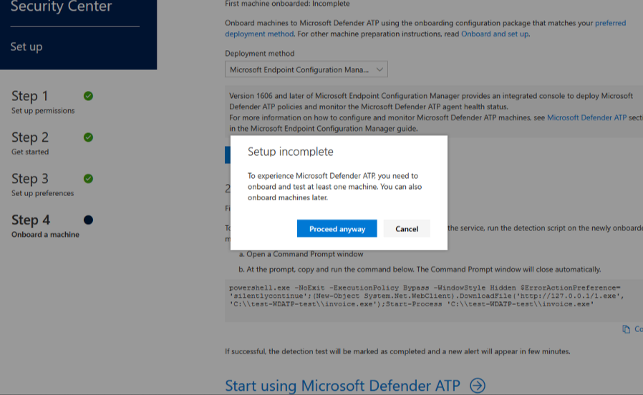The image size is (643, 395).
Task: Click the dark circle indicator for Step 4
Action: pyautogui.click(x=88, y=220)
